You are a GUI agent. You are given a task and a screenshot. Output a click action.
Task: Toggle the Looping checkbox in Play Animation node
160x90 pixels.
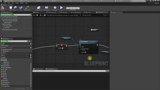85,52
